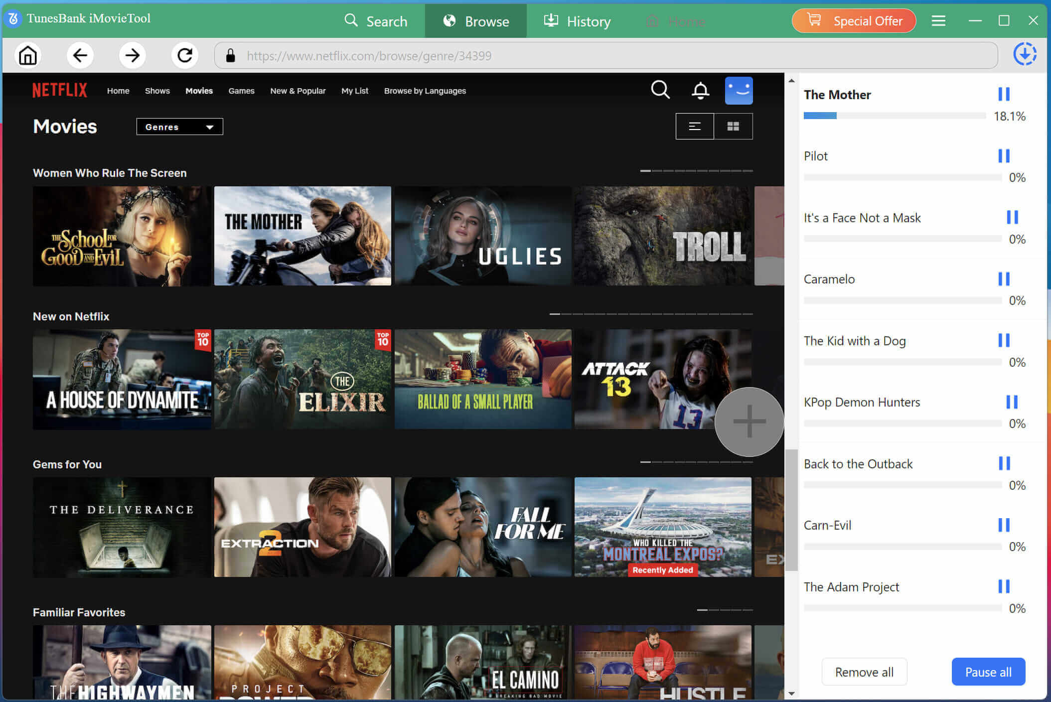Open Who Killed the Montreal Expos thumbnail
The image size is (1051, 702).
pos(663,527)
